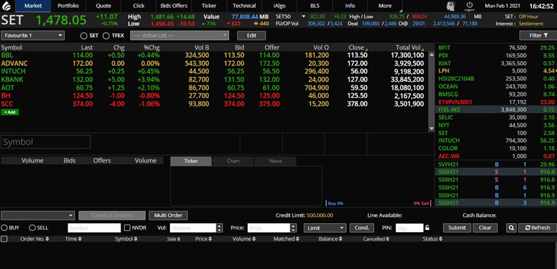Toggle the PIN lock icon
The image size is (557, 269).
pos(427,228)
